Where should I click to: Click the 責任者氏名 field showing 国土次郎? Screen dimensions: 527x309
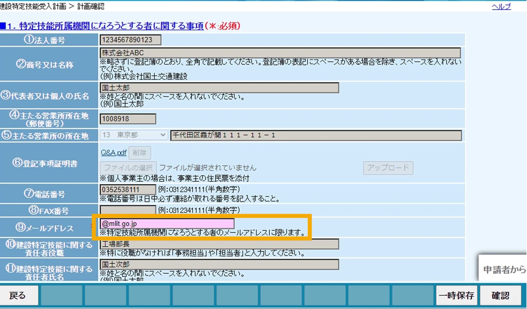tap(219, 265)
